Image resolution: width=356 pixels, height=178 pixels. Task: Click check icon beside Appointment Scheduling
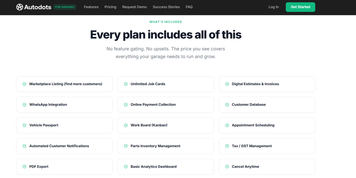pyautogui.click(x=227, y=125)
